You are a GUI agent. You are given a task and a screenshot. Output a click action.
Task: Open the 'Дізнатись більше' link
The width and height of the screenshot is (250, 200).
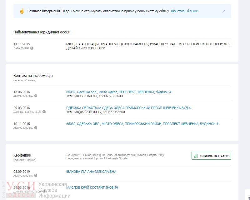(184, 11)
